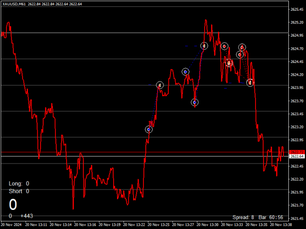Screen dimensions: 306x229
Task: Click the red 2622.72 ask price label
Action: point(297,152)
